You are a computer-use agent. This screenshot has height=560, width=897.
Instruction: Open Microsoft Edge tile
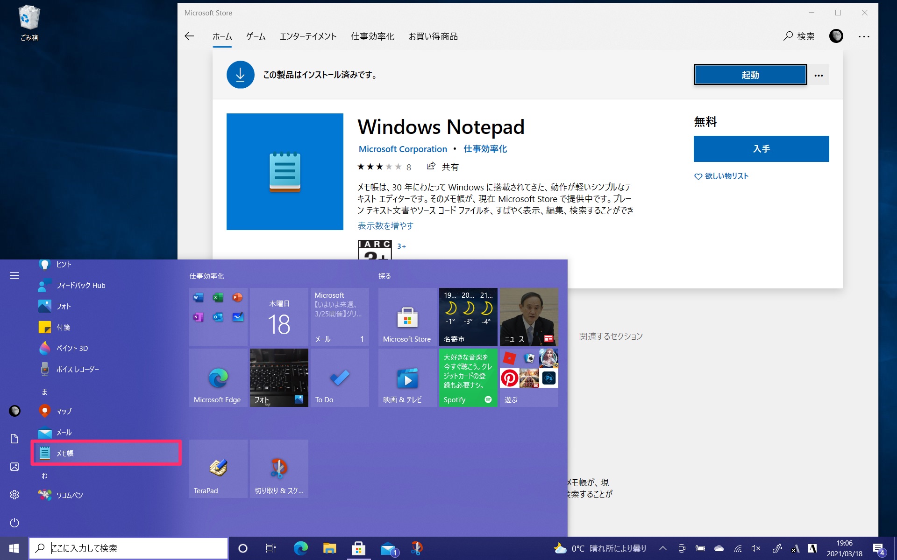point(218,378)
